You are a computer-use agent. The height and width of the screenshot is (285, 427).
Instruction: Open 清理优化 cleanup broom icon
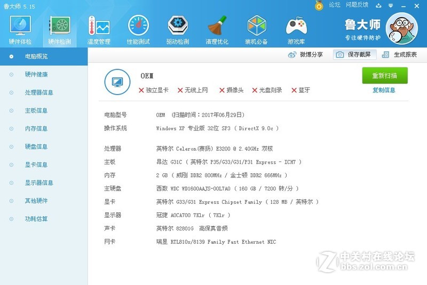pyautogui.click(x=217, y=30)
